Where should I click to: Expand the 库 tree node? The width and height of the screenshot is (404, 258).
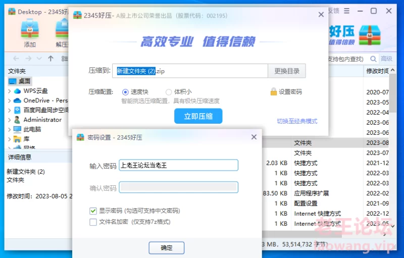10,139
